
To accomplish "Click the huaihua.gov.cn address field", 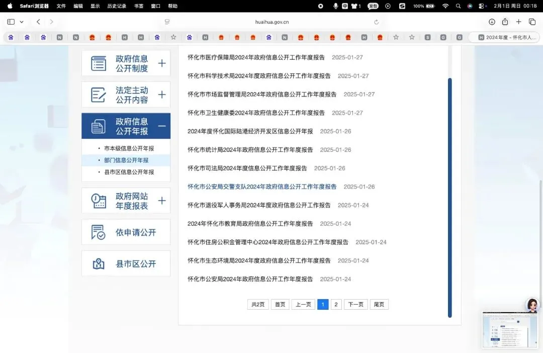I will (x=272, y=22).
